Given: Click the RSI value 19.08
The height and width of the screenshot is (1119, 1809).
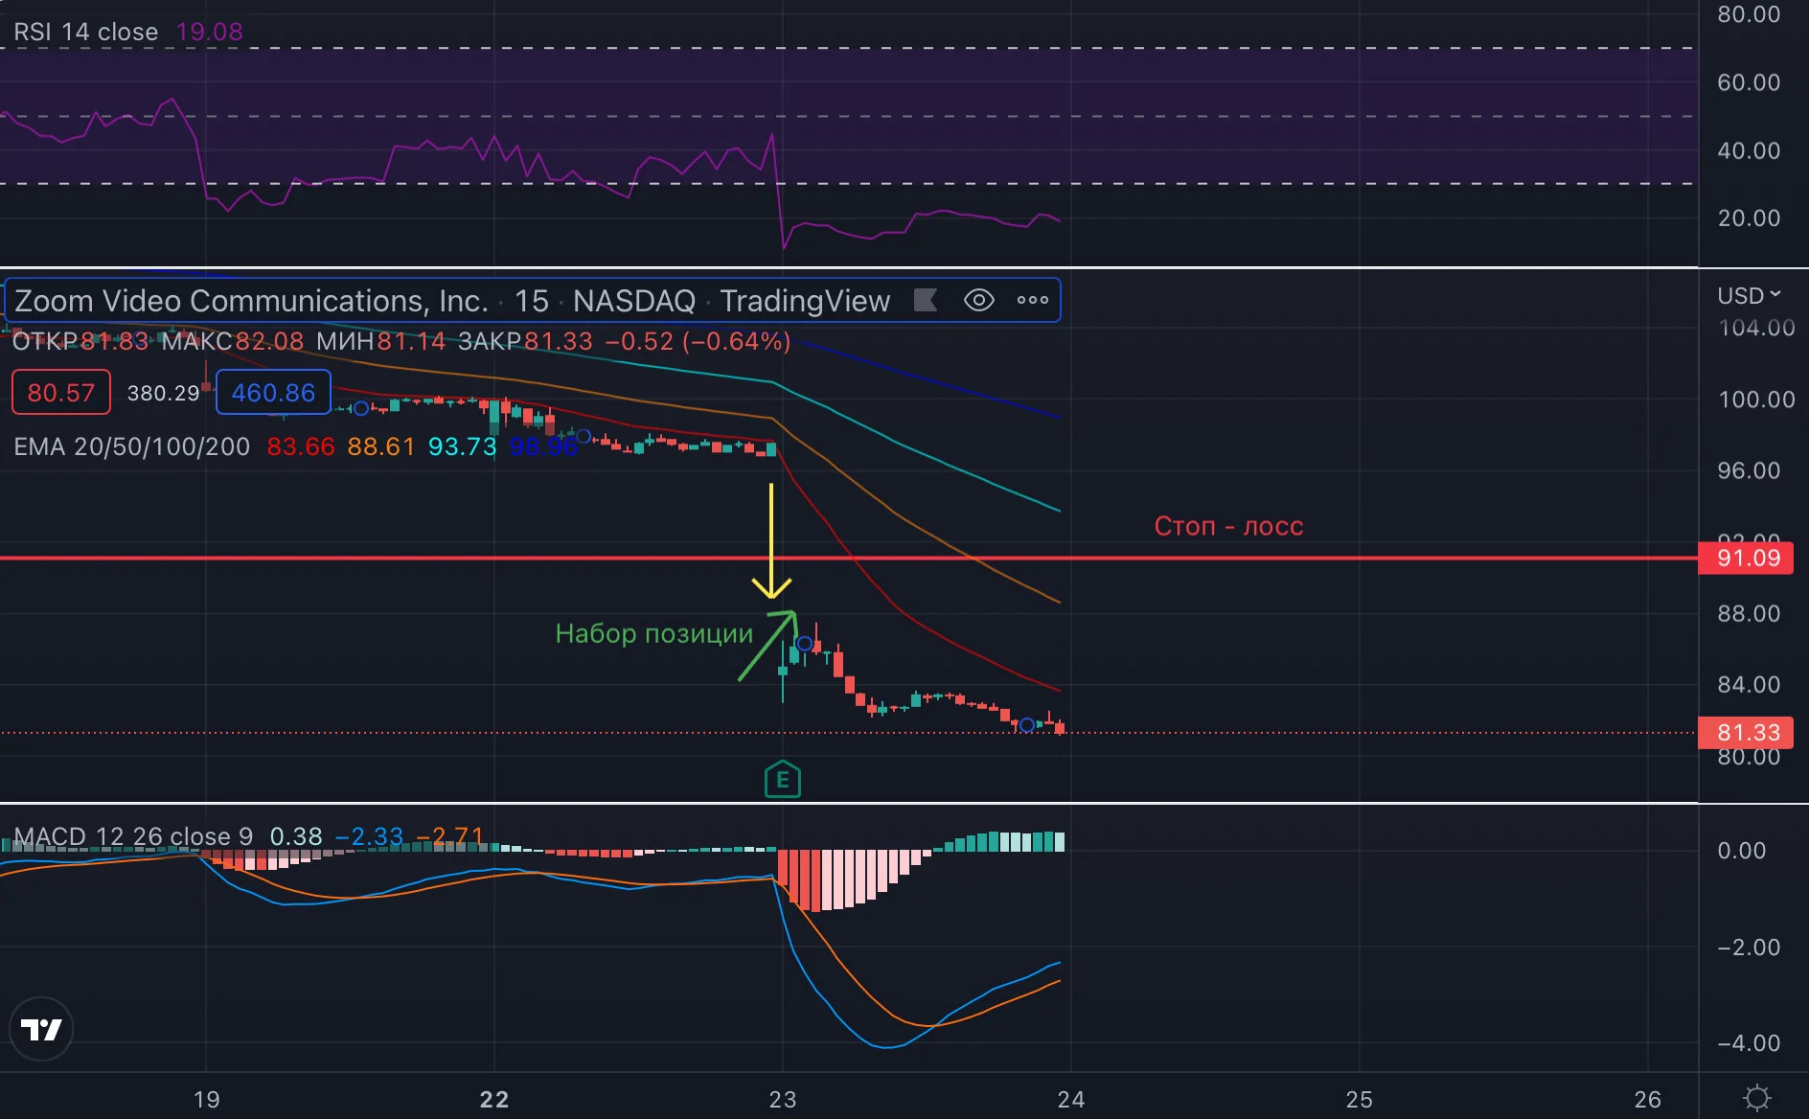Looking at the screenshot, I should click(210, 32).
